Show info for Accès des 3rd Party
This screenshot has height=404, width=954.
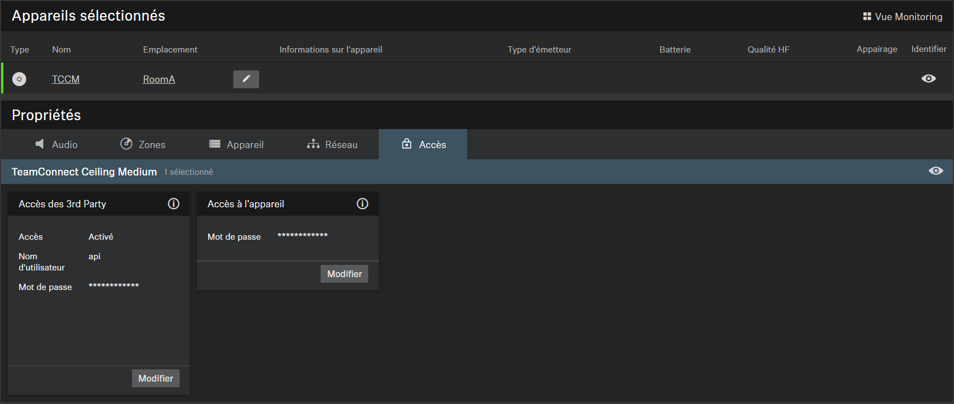[x=173, y=204]
